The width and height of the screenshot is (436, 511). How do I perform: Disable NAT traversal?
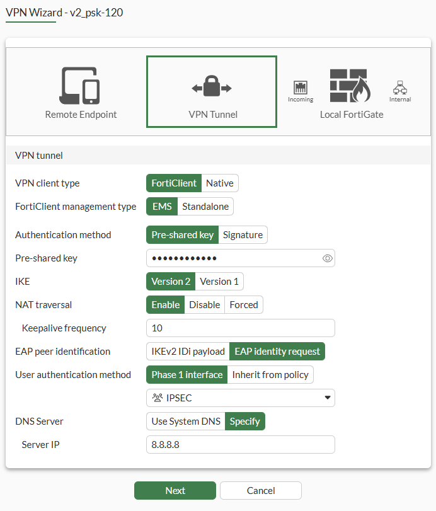point(205,305)
